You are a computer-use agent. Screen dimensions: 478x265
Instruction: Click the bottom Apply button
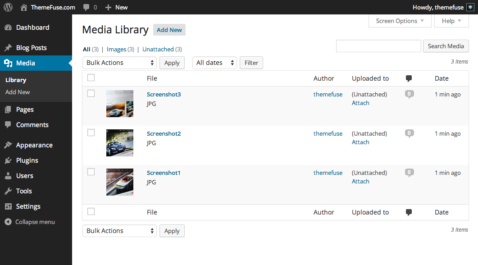[172, 231]
